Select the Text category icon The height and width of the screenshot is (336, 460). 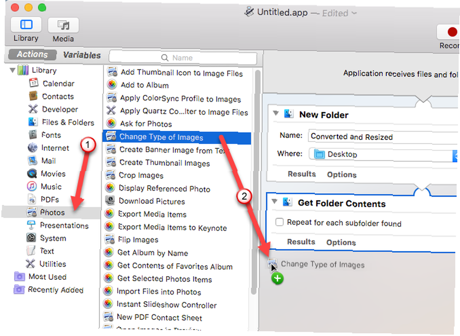click(x=30, y=250)
